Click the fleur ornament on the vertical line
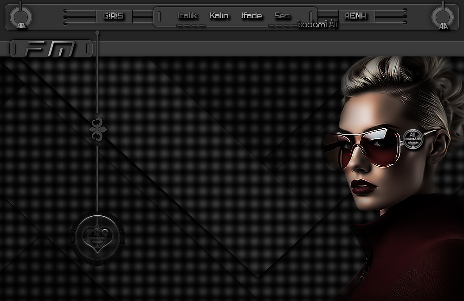This screenshot has height=301, width=464. click(x=97, y=129)
